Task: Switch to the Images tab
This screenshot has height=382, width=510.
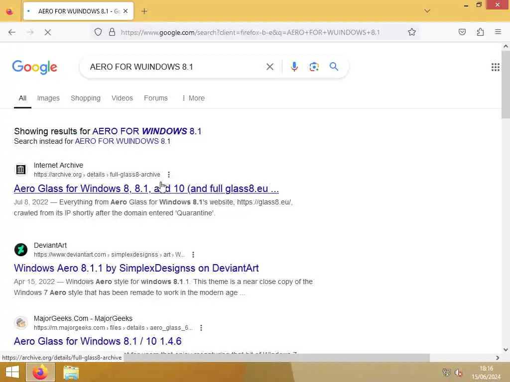Action: coord(48,98)
